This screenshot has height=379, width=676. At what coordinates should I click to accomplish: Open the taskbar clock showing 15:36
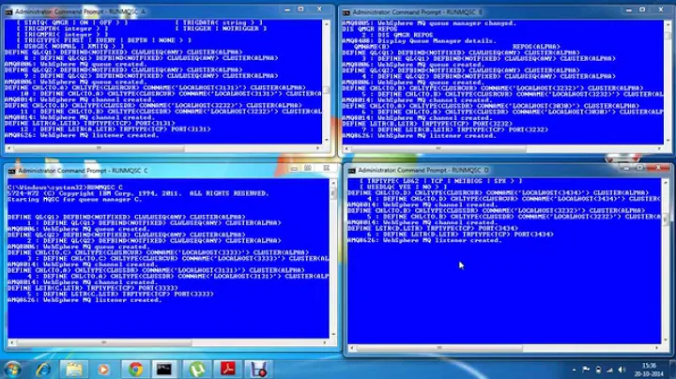click(x=649, y=370)
